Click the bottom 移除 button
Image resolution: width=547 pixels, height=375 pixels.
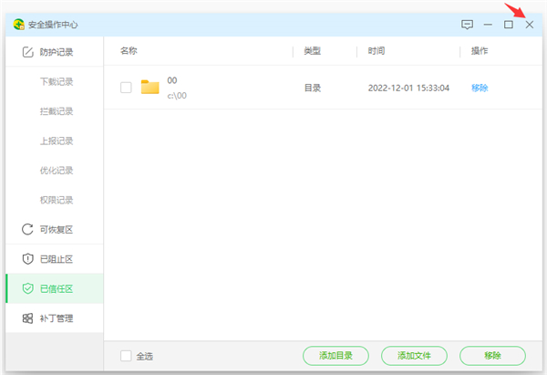[x=492, y=356]
